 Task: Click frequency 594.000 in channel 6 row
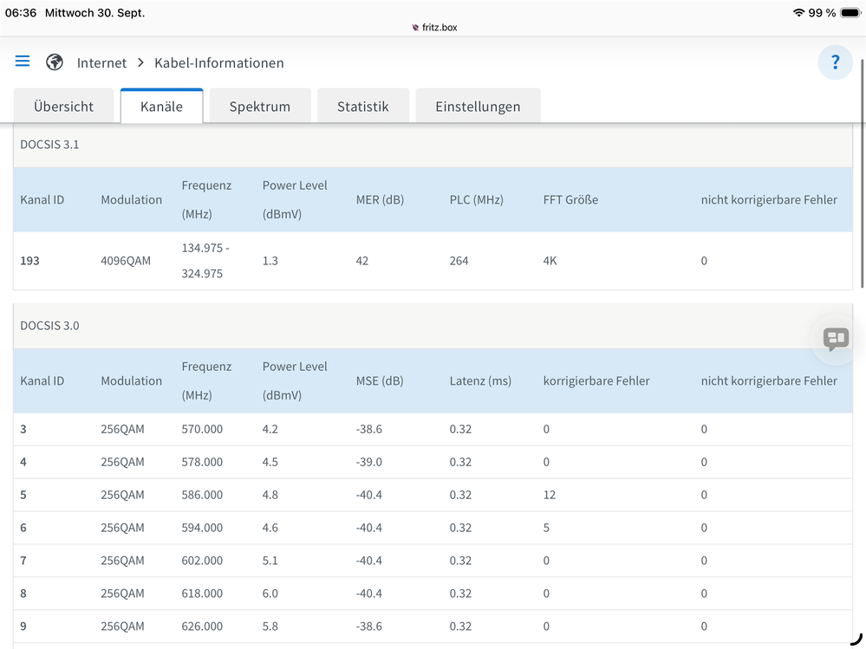202,528
